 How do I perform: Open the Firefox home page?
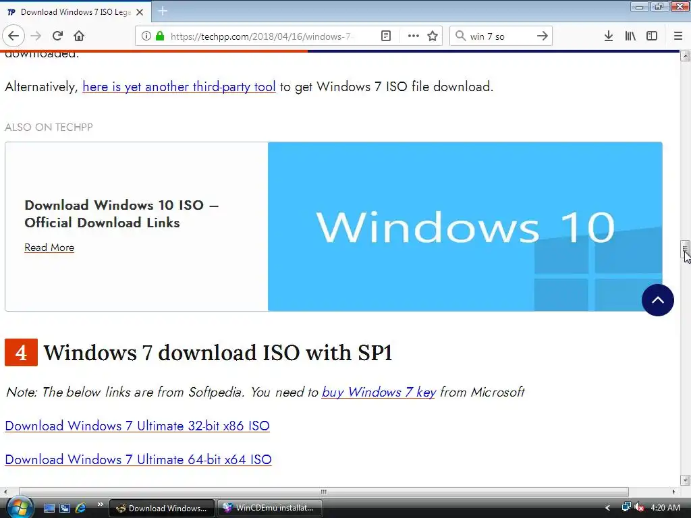tap(79, 36)
